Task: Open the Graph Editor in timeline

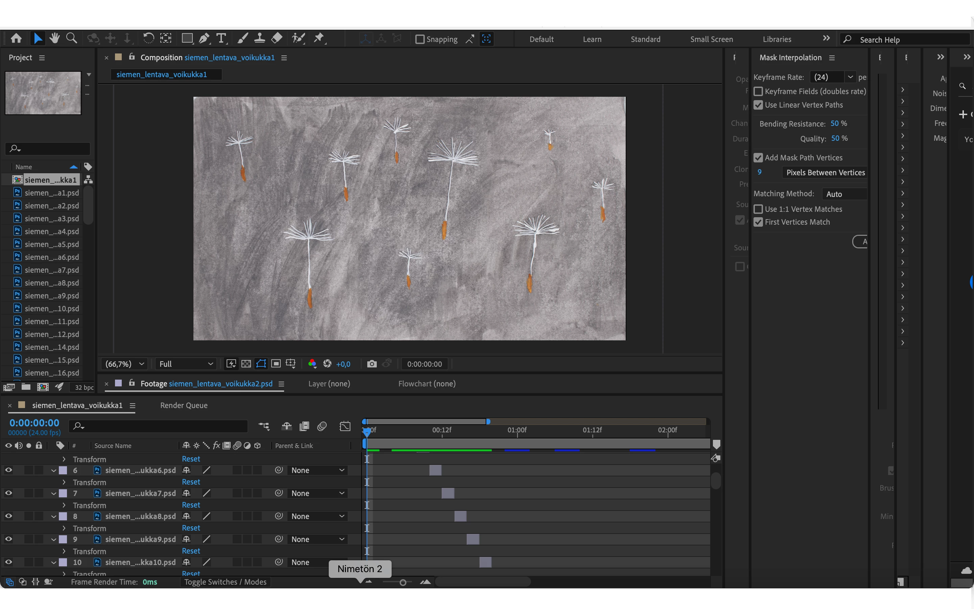Action: tap(345, 427)
